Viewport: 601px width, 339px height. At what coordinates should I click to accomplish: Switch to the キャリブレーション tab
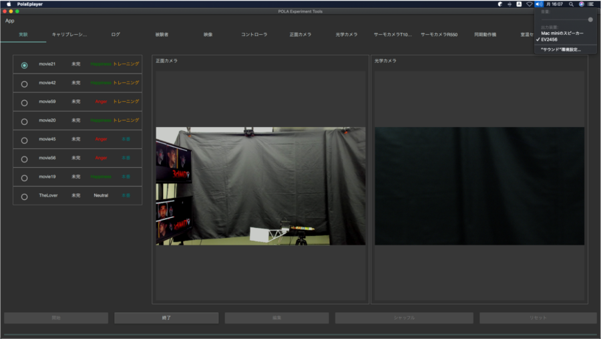point(70,34)
